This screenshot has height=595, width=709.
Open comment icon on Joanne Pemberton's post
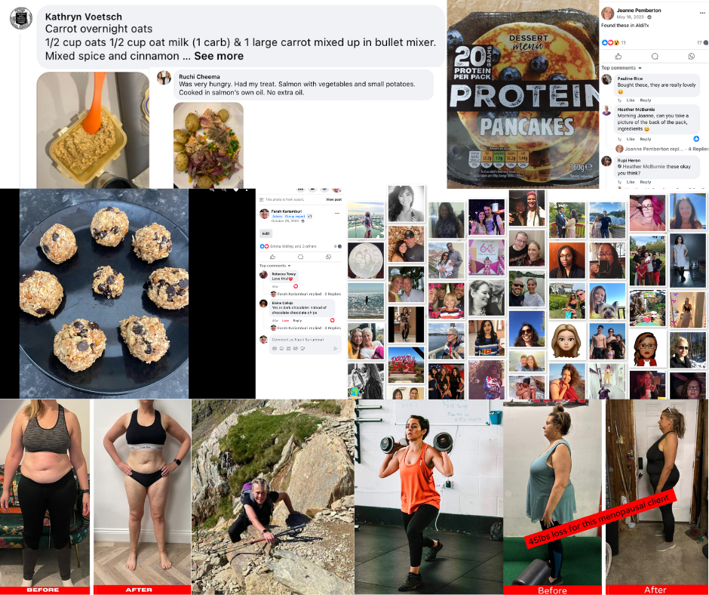[x=654, y=56]
